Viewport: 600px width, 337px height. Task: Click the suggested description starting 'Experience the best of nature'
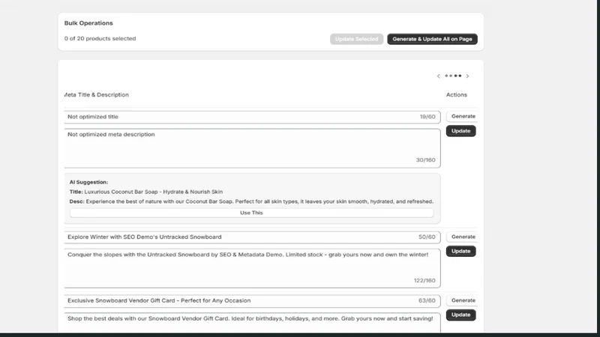[259, 201]
